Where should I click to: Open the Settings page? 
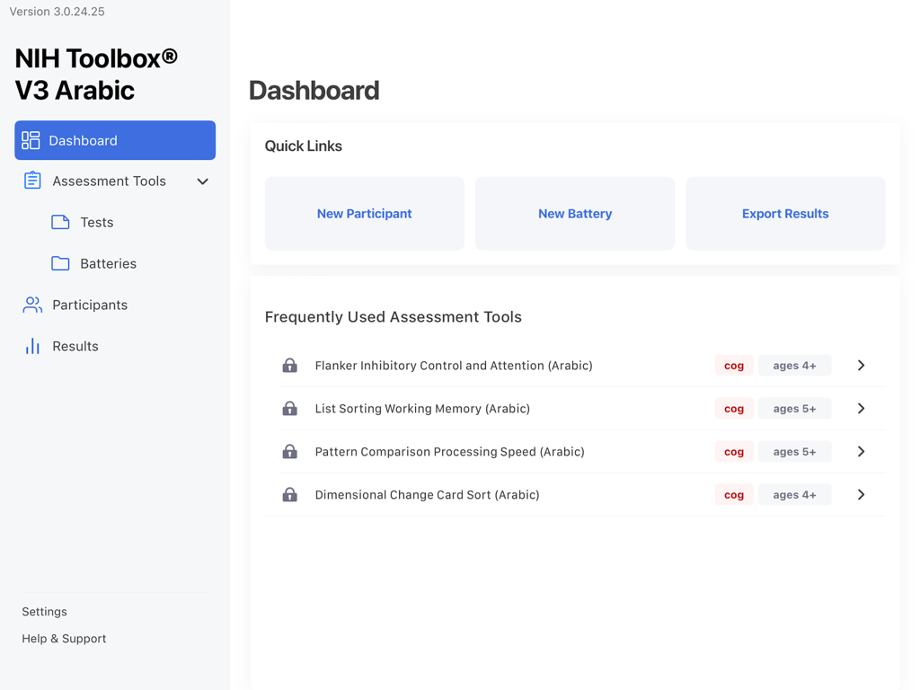coord(44,611)
